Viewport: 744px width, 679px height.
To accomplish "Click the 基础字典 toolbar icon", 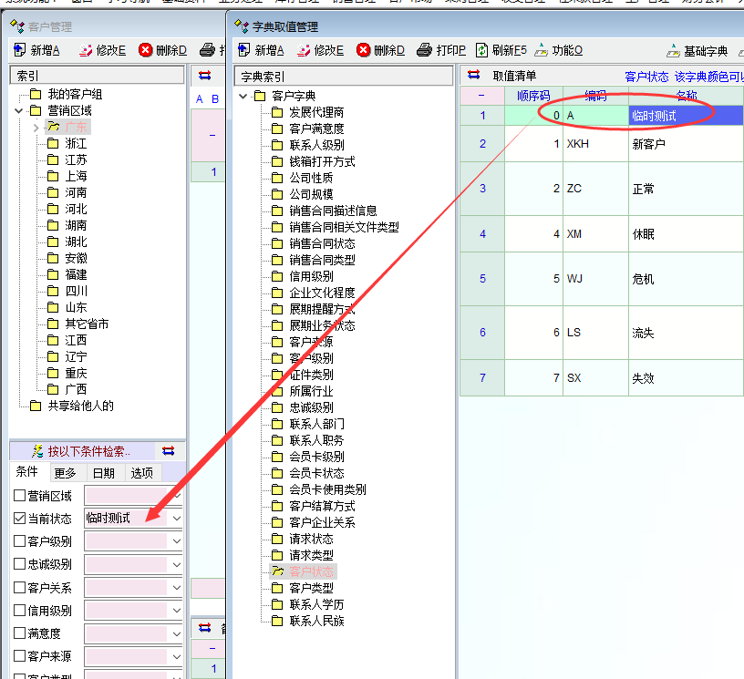I will coord(674,50).
